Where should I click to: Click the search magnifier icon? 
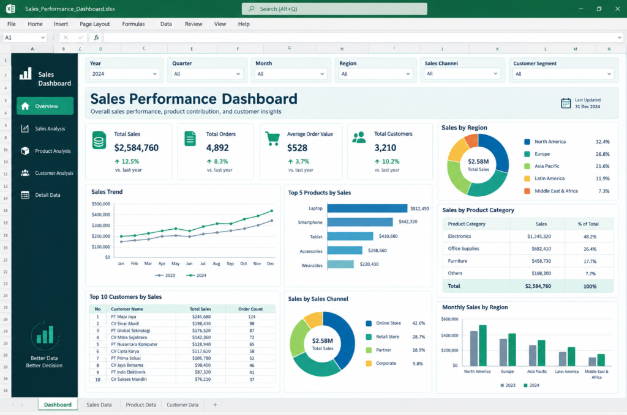coord(252,9)
